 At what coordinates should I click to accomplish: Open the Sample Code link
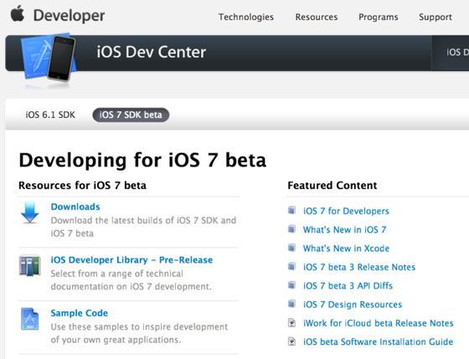click(x=80, y=313)
